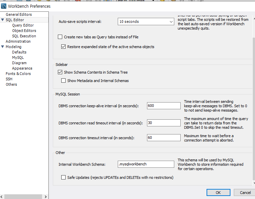Click the connection timeout field showing 60
255x199 pixels.
pyautogui.click(x=163, y=137)
